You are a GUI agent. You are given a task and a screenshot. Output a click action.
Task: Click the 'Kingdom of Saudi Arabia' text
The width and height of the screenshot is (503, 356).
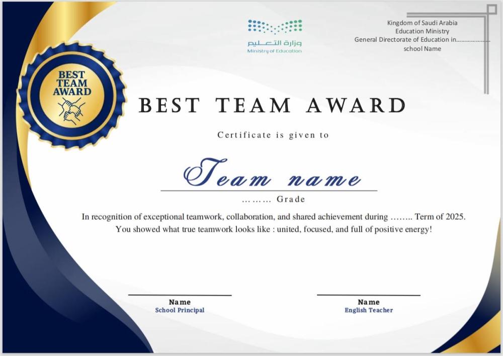[422, 23]
